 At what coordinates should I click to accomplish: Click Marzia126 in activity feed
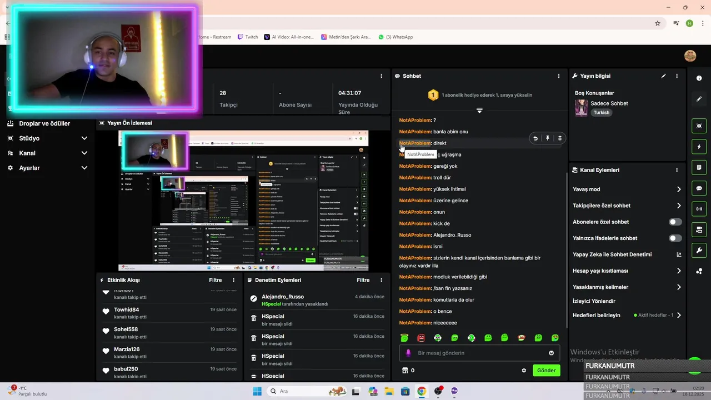point(127,349)
